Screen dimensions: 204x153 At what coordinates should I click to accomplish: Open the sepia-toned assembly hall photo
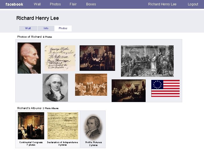click(x=91, y=85)
